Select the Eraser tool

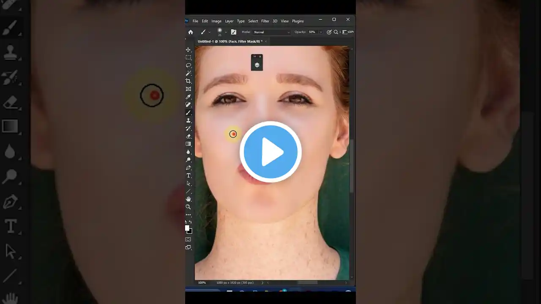pos(189,136)
